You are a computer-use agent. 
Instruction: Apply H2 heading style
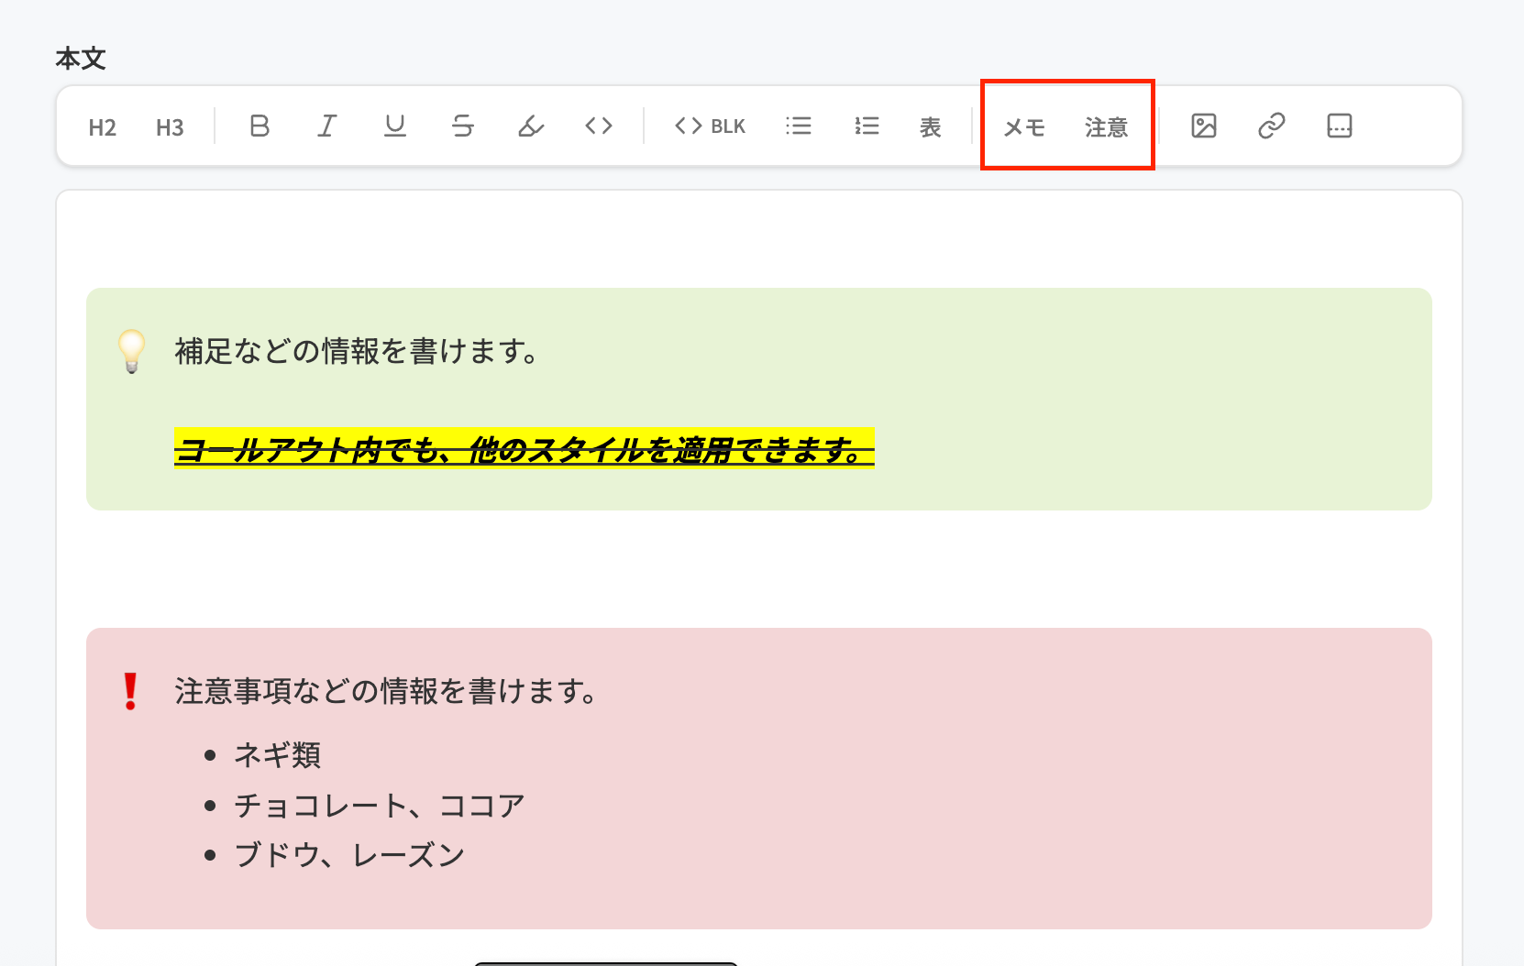pyautogui.click(x=103, y=127)
